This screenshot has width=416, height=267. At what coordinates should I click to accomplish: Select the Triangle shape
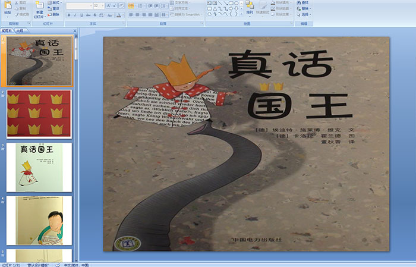pyautogui.click(x=215, y=9)
